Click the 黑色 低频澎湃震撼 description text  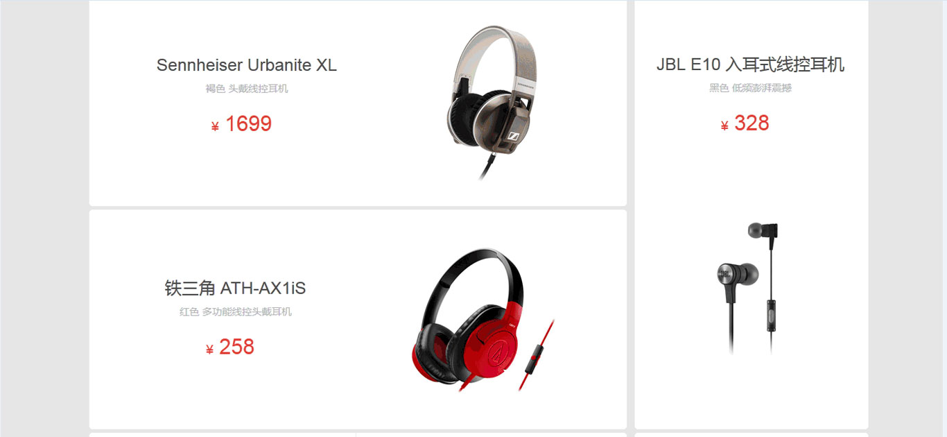[x=751, y=88]
